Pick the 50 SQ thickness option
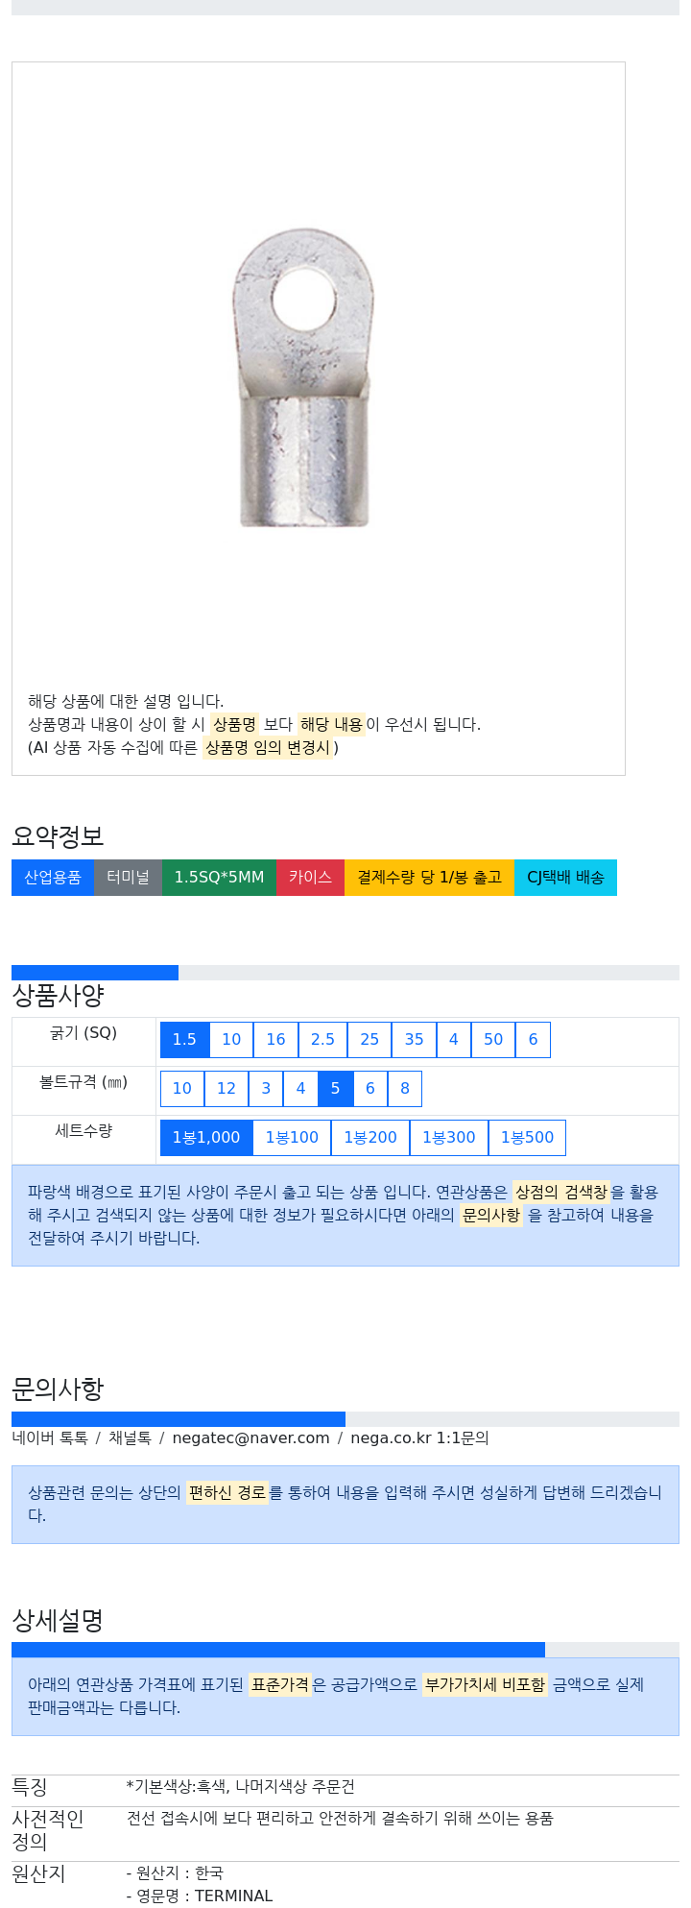The height and width of the screenshot is (1908, 691). (493, 1040)
